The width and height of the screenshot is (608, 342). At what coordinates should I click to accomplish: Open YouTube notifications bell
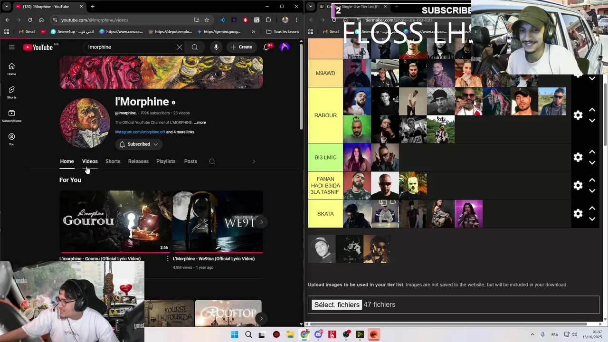pyautogui.click(x=266, y=47)
